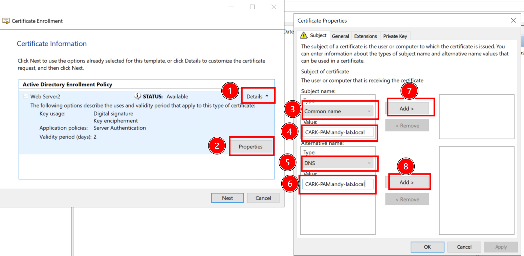This screenshot has height=256, width=524.
Task: Add the Common name to subject
Action: [407, 109]
